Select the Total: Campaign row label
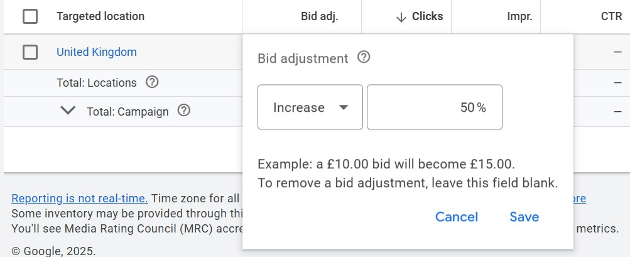The image size is (630, 257). 128,112
